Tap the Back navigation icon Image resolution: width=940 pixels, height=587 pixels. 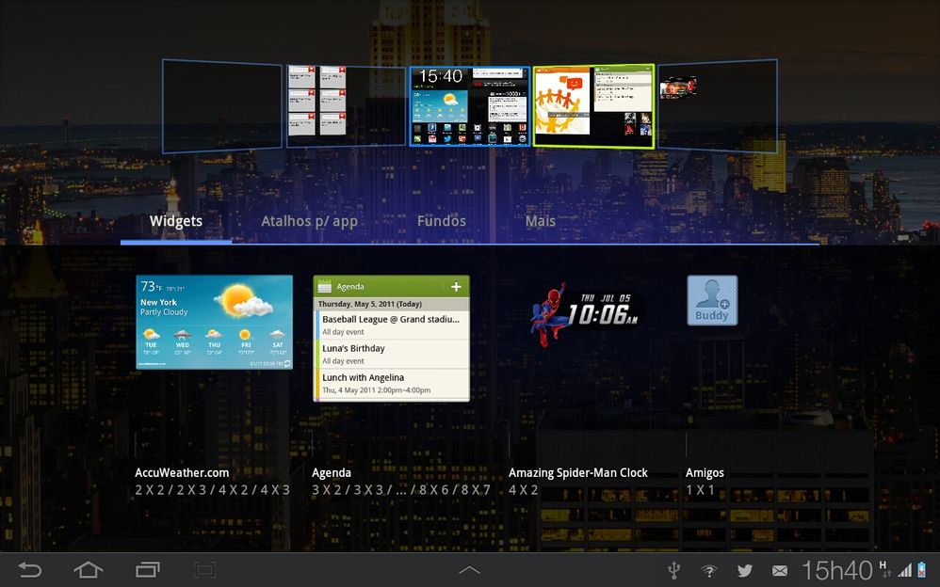tap(30, 570)
